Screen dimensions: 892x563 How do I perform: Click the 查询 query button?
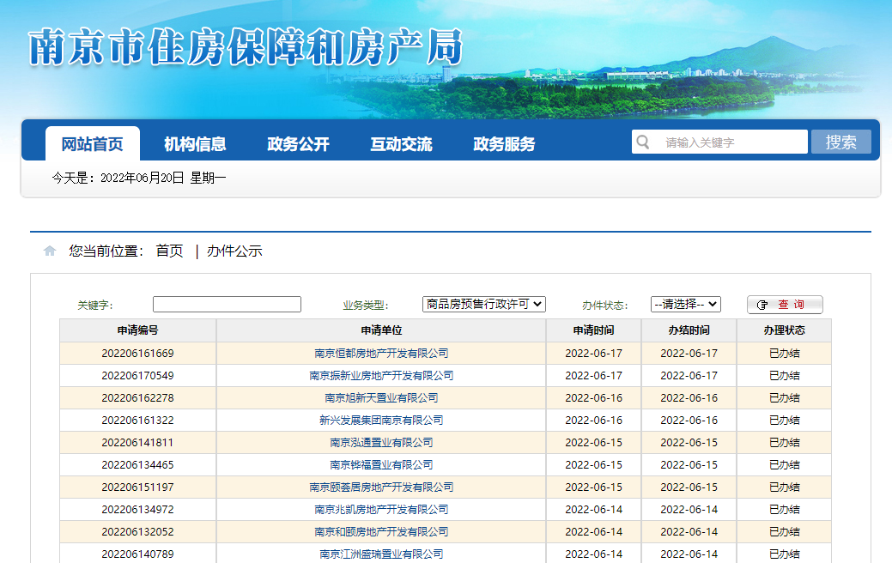point(785,305)
